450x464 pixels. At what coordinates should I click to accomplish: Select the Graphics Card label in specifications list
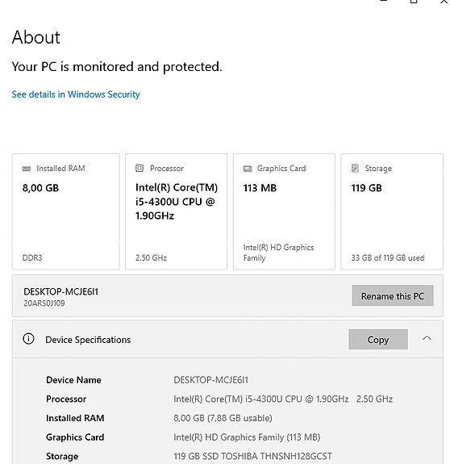tap(75, 437)
